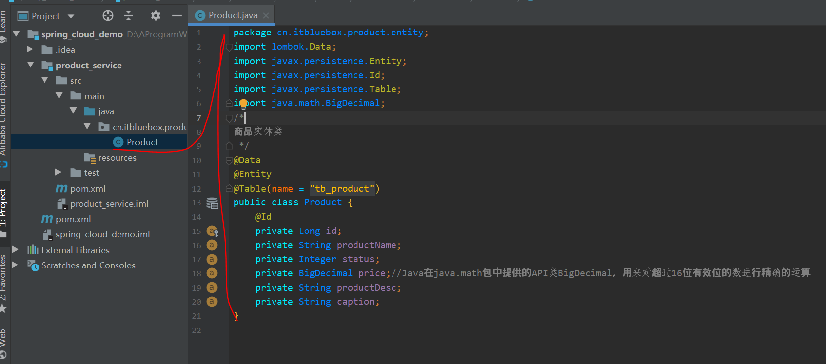
Task: Click the productName field name
Action: click(367, 245)
